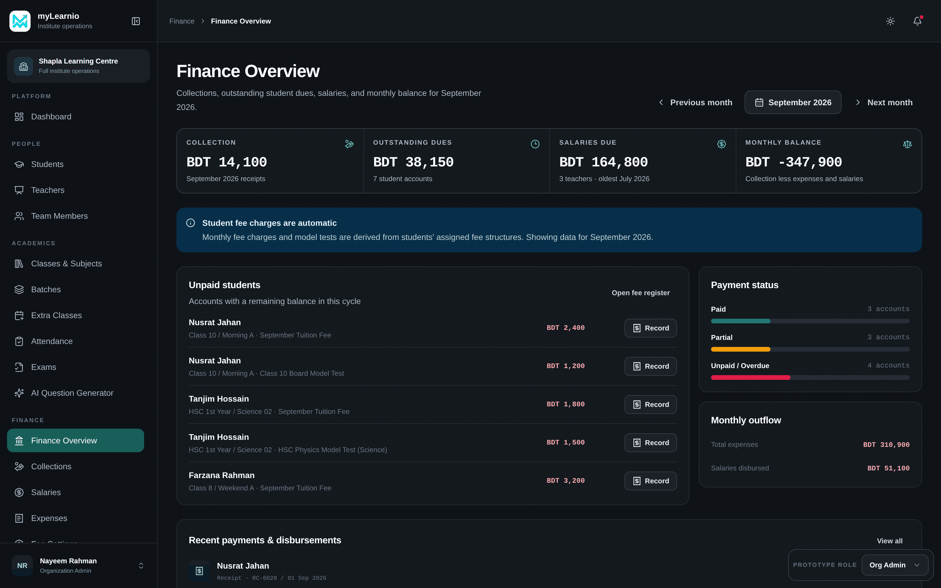
Task: Click the Salaries sidebar dollar icon
Action: point(19,492)
